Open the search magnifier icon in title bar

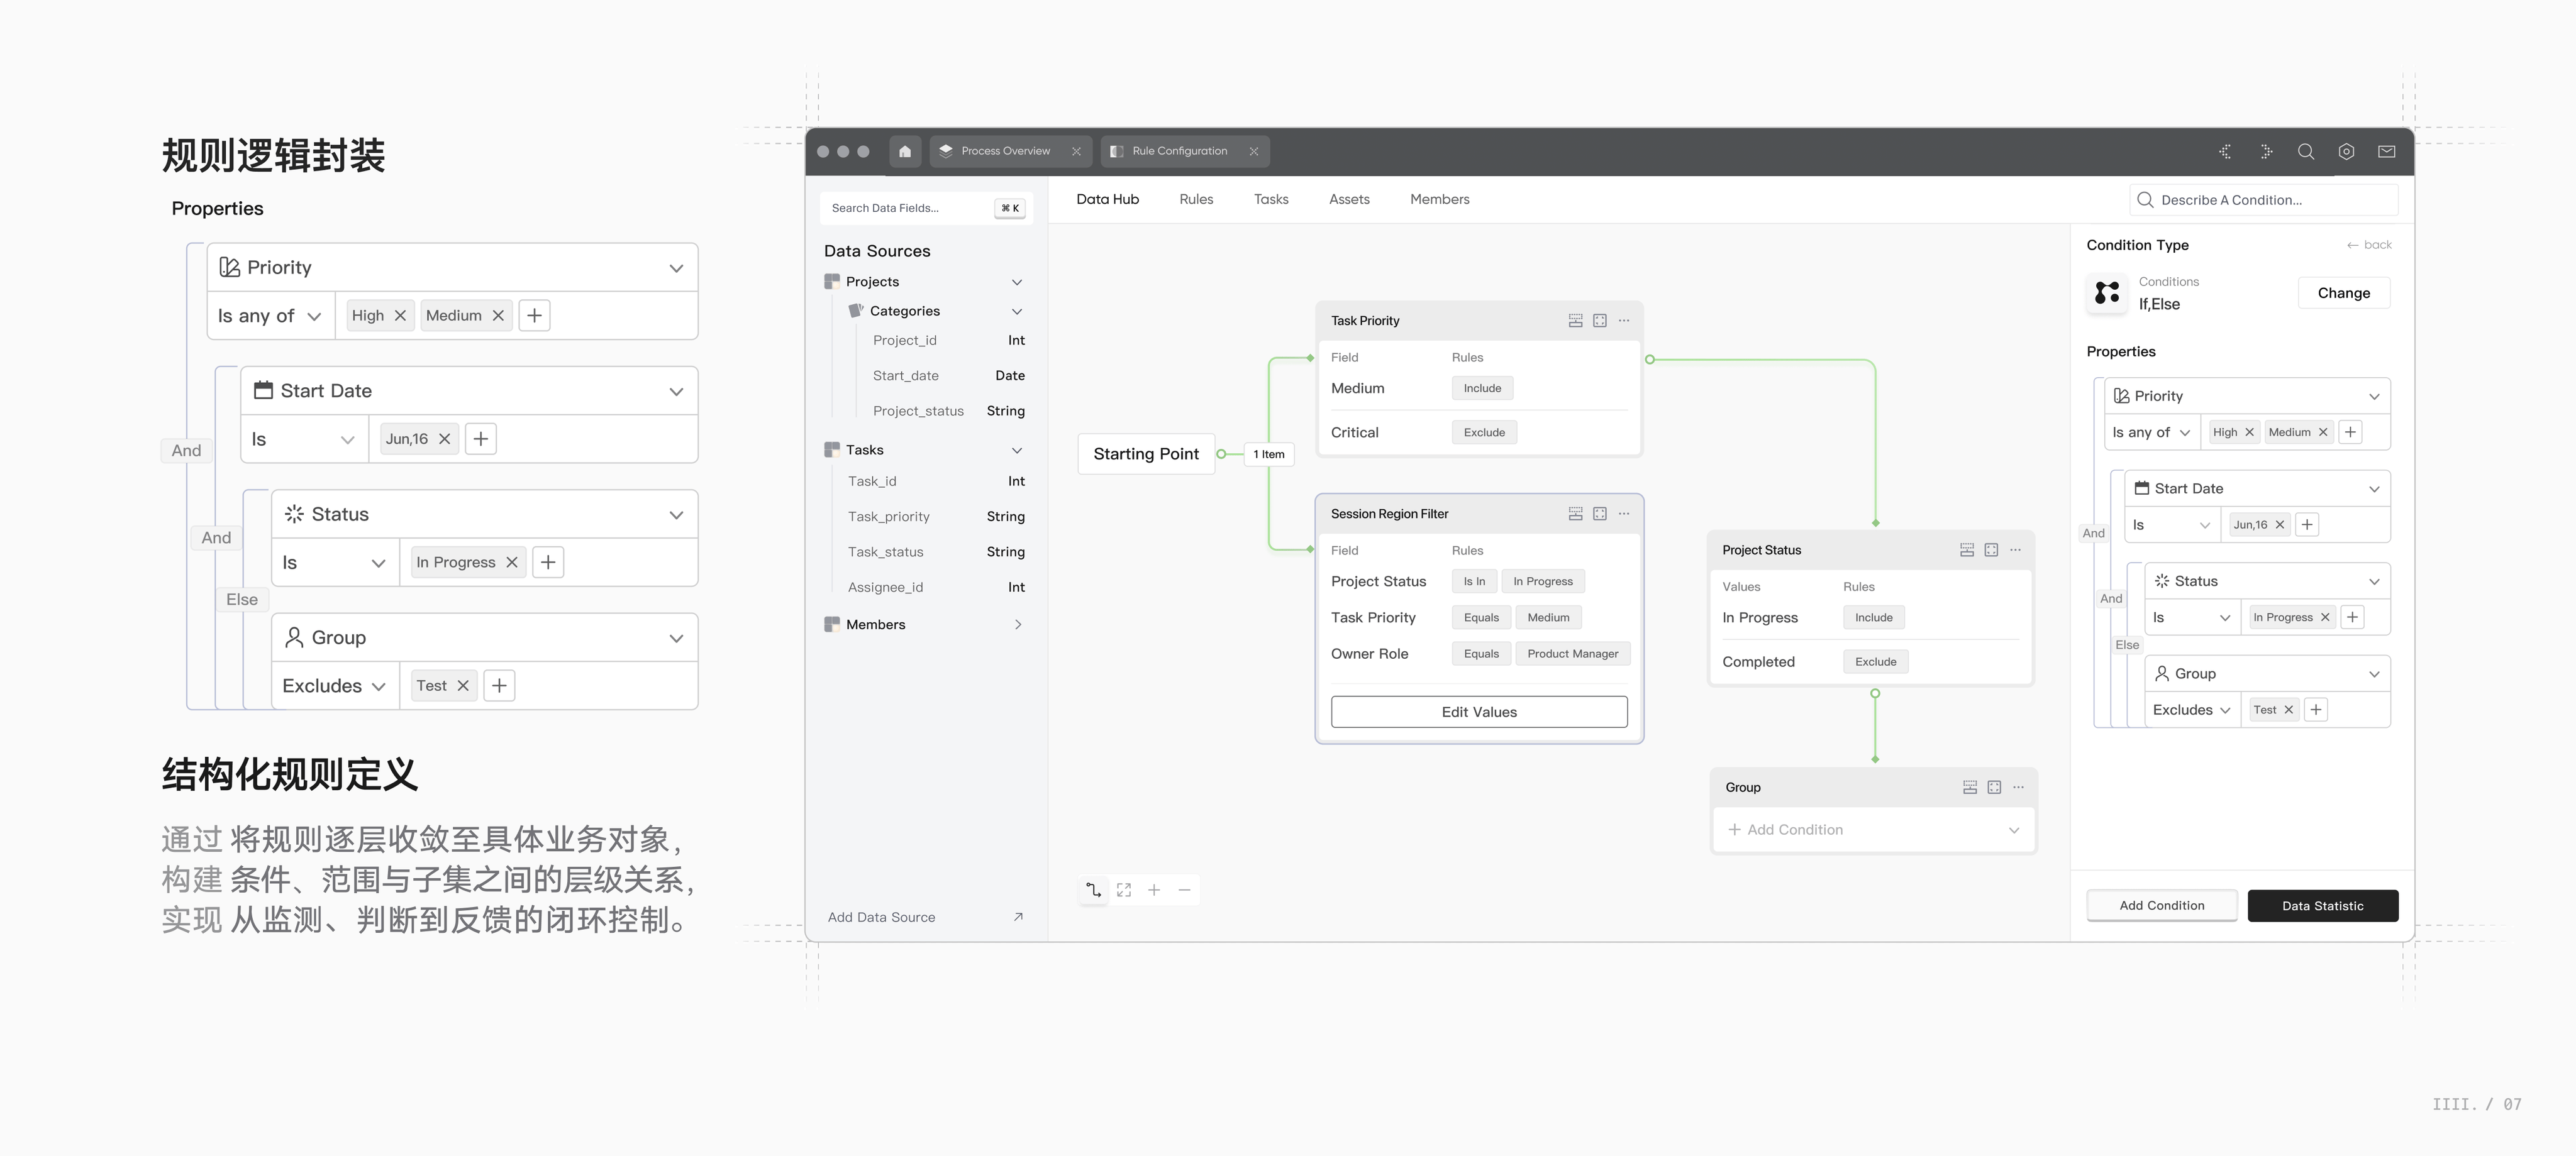(x=2305, y=152)
